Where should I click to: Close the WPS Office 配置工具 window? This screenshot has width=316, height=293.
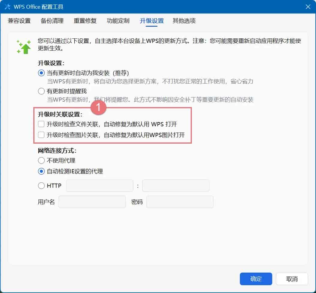click(308, 7)
